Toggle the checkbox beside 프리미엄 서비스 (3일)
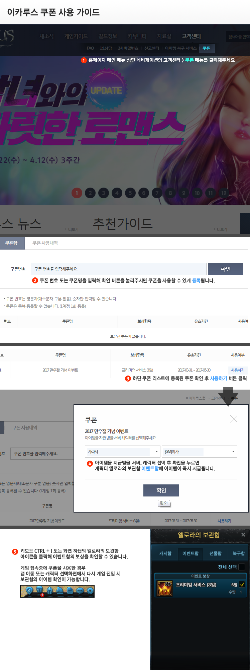The height and width of the screenshot is (670, 250). [x=242, y=584]
